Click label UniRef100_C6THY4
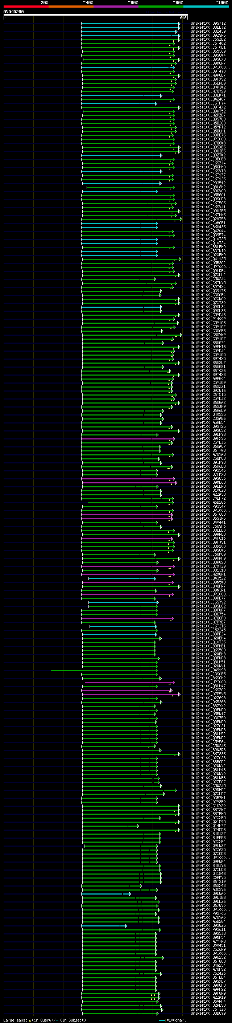The image size is (232, 1023). [x=208, y=103]
